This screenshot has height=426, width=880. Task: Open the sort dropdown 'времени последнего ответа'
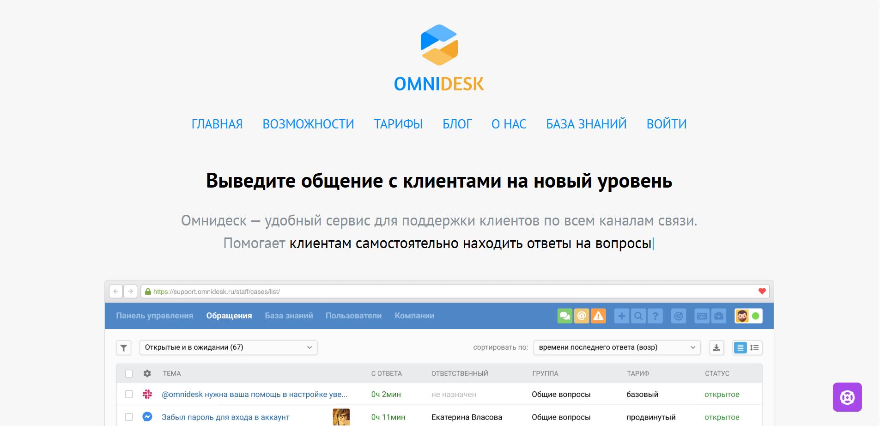tap(617, 347)
